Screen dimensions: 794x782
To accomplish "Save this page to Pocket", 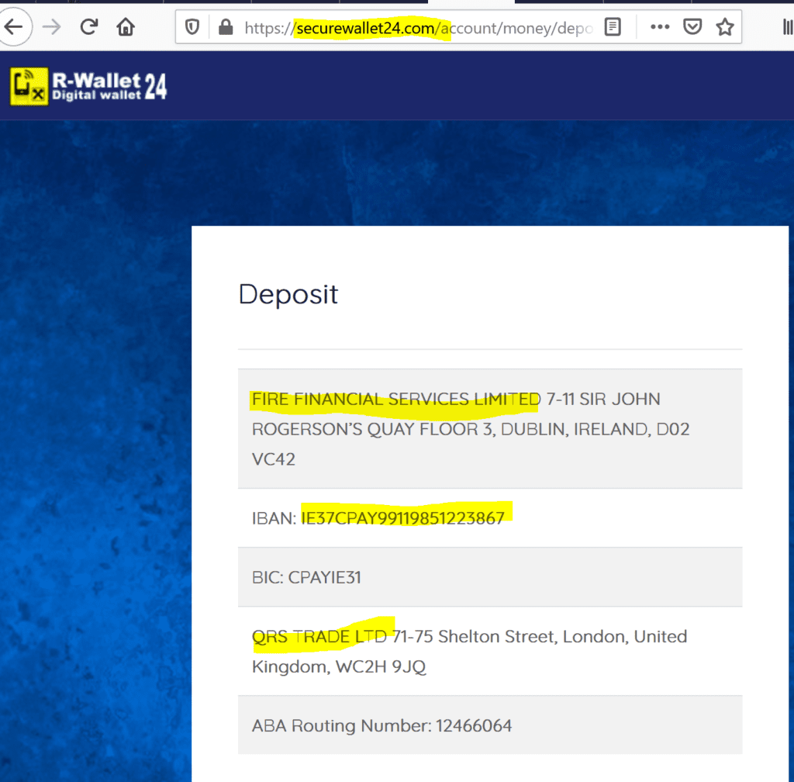I will click(692, 26).
